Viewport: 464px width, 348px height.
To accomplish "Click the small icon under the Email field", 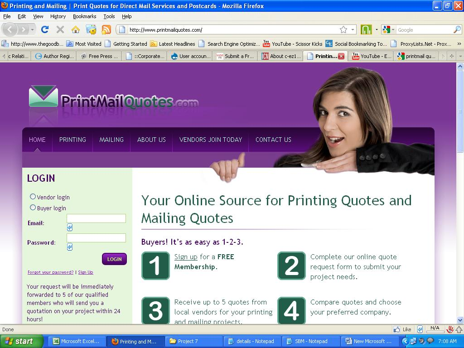I will point(69,227).
